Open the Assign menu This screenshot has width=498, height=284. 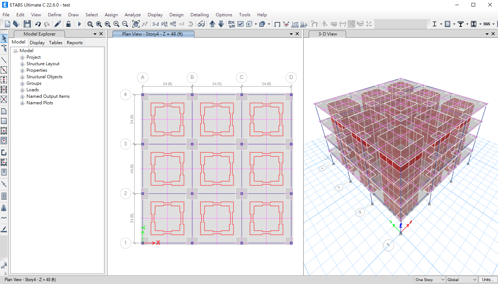pyautogui.click(x=111, y=15)
